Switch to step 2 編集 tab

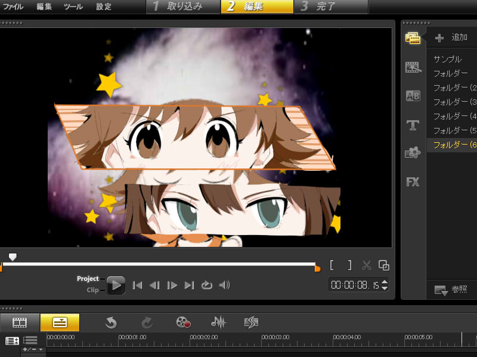point(257,7)
